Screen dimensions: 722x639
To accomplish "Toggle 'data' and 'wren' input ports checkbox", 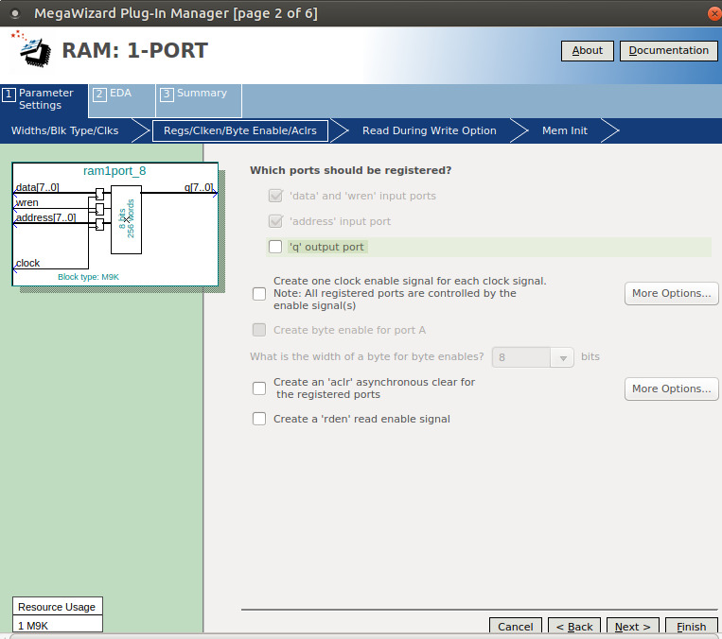I will click(x=275, y=196).
